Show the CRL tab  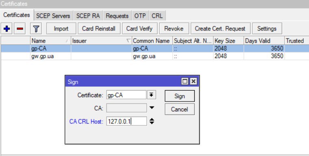[157, 16]
